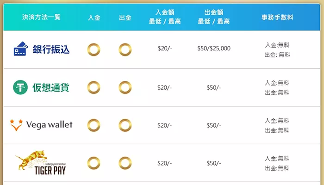Click the Tiger Pay withdrawal gold circle
Image resolution: width=324 pixels, height=185 pixels.
point(125,162)
